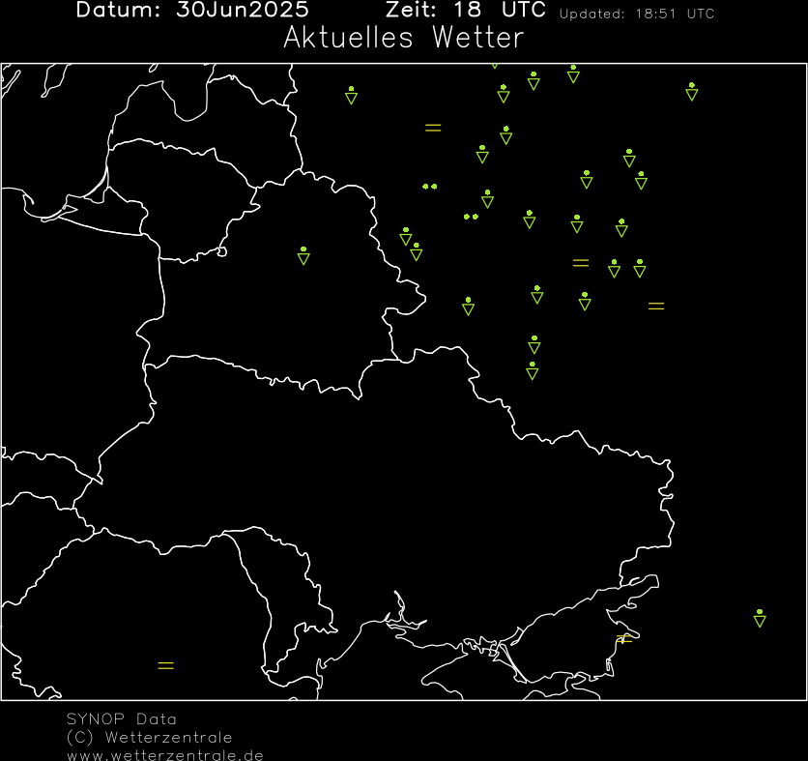Click the 'SYNOP Data' text

tap(122, 718)
